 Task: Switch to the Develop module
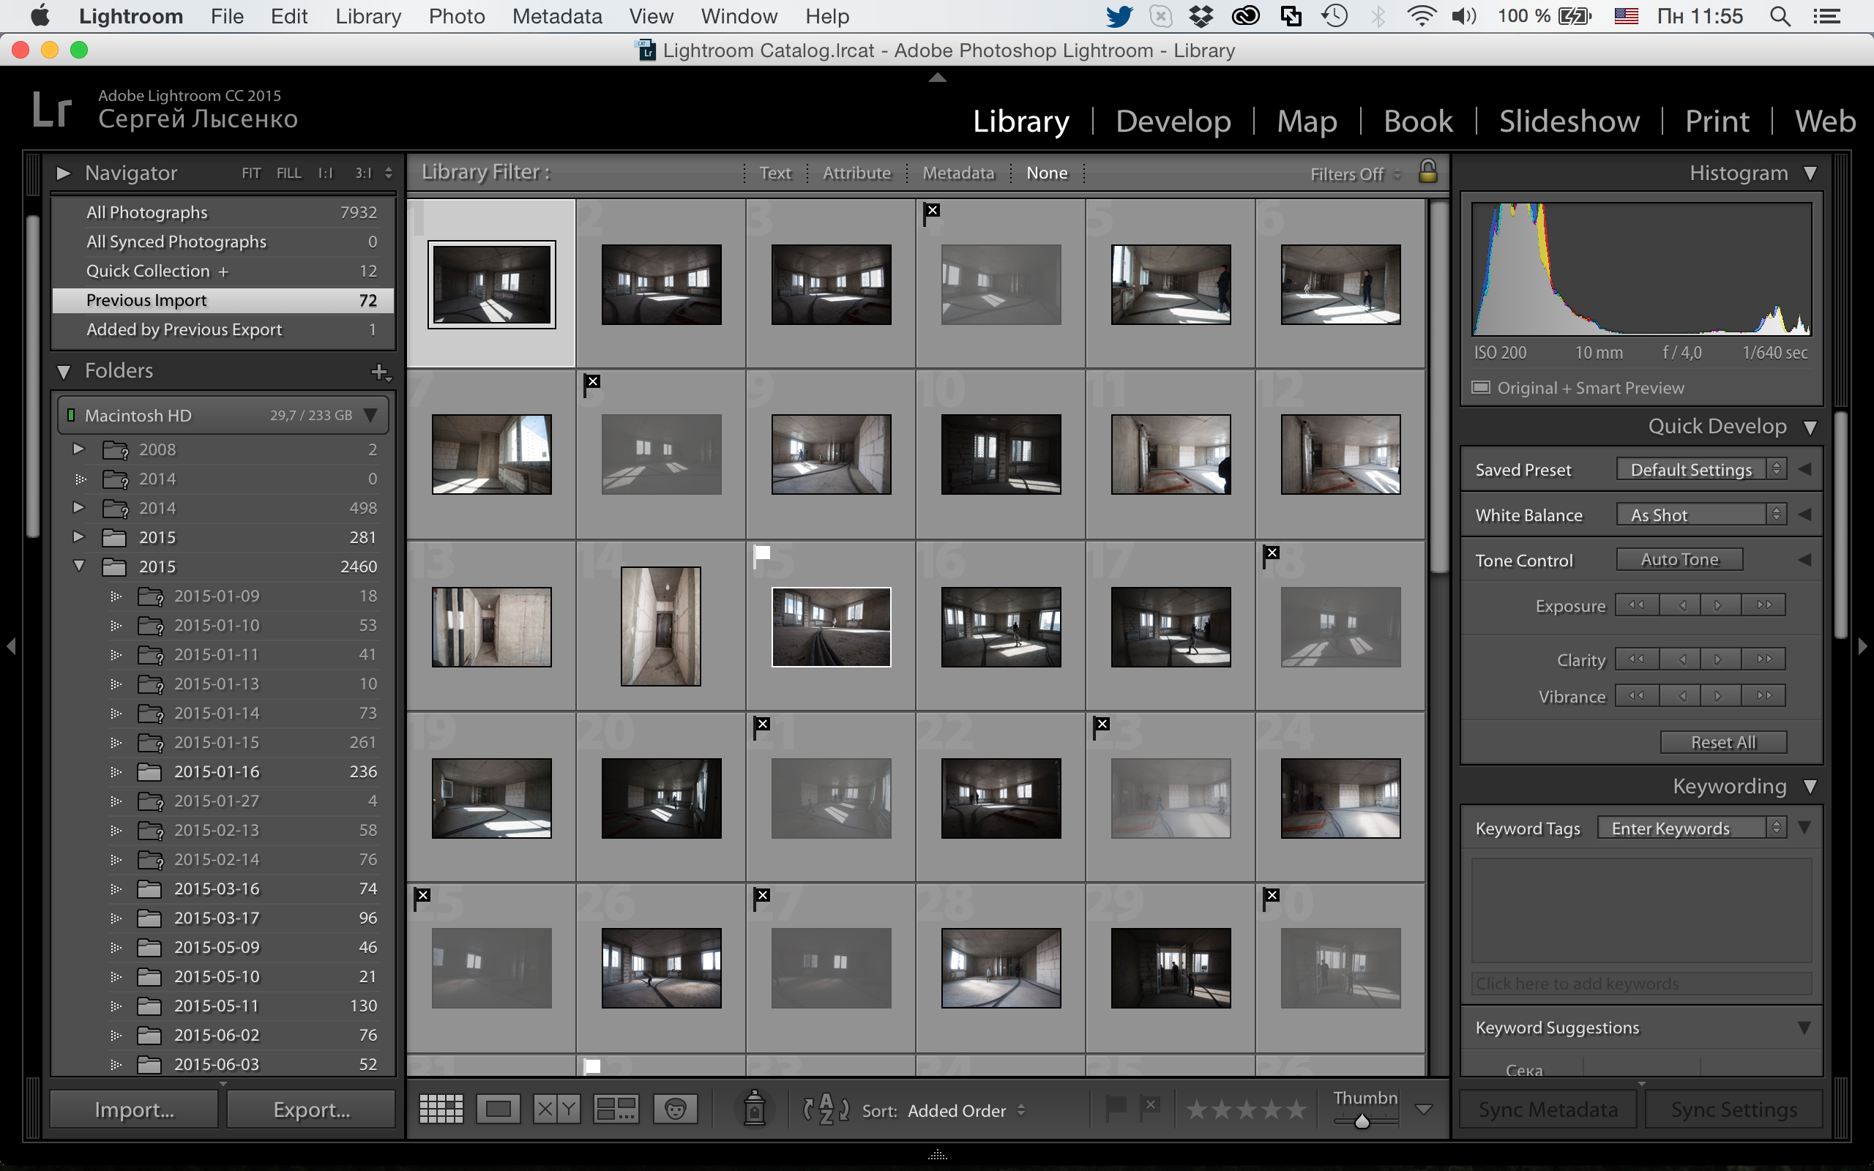coord(1173,121)
